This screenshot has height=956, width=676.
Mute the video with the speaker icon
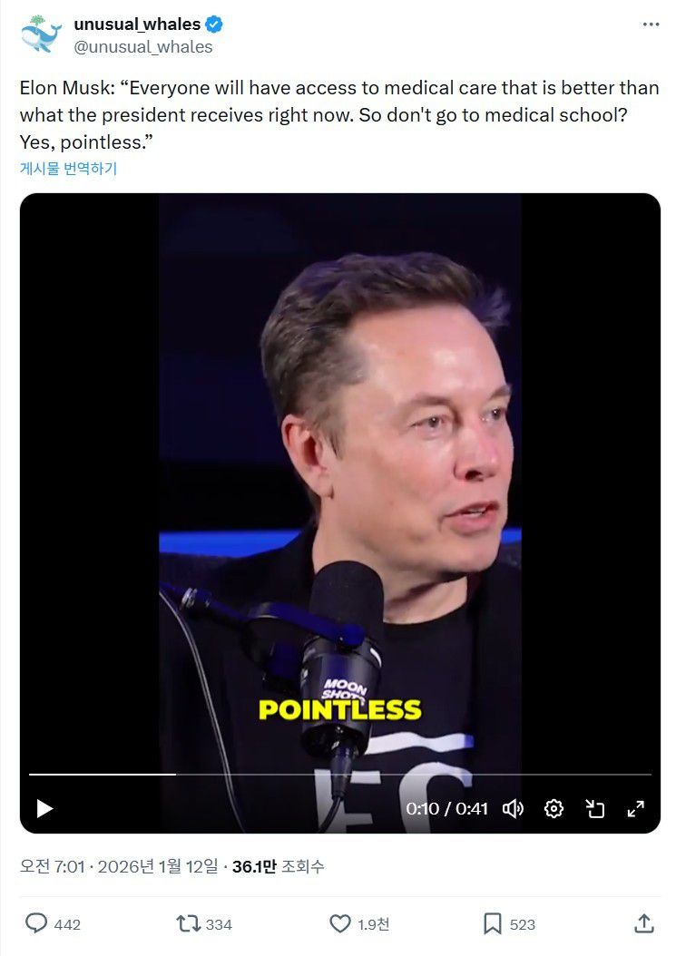(513, 808)
